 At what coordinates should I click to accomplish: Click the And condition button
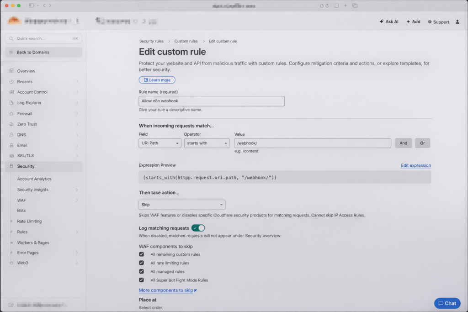[403, 143]
